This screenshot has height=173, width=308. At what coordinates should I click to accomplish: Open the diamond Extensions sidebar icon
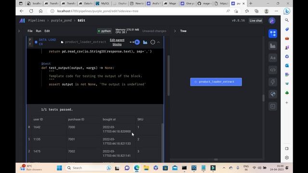273,94
